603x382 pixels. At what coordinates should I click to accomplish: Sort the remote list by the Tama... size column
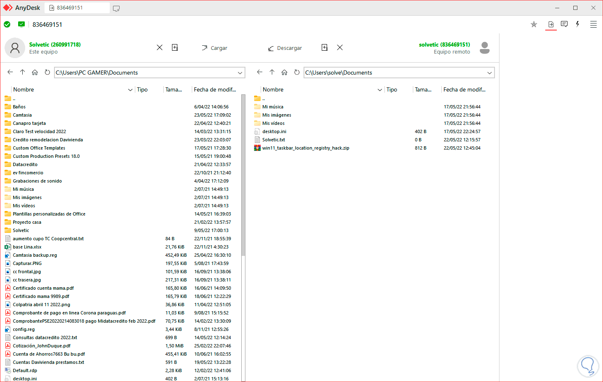pos(423,89)
